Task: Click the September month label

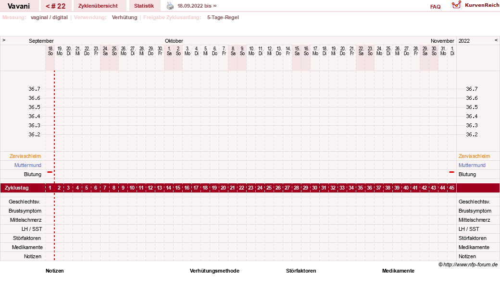Action: click(41, 41)
